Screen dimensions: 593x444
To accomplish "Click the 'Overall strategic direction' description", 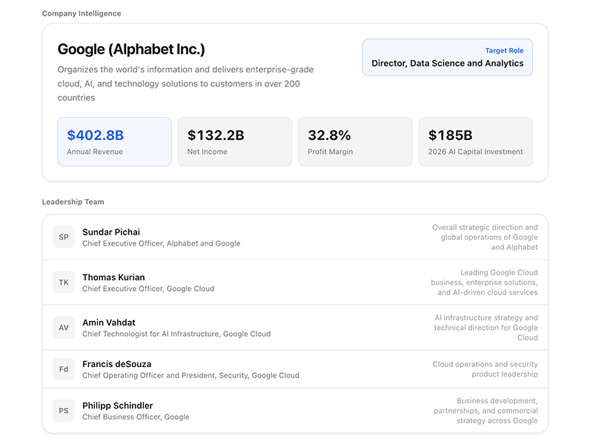I will tap(485, 237).
